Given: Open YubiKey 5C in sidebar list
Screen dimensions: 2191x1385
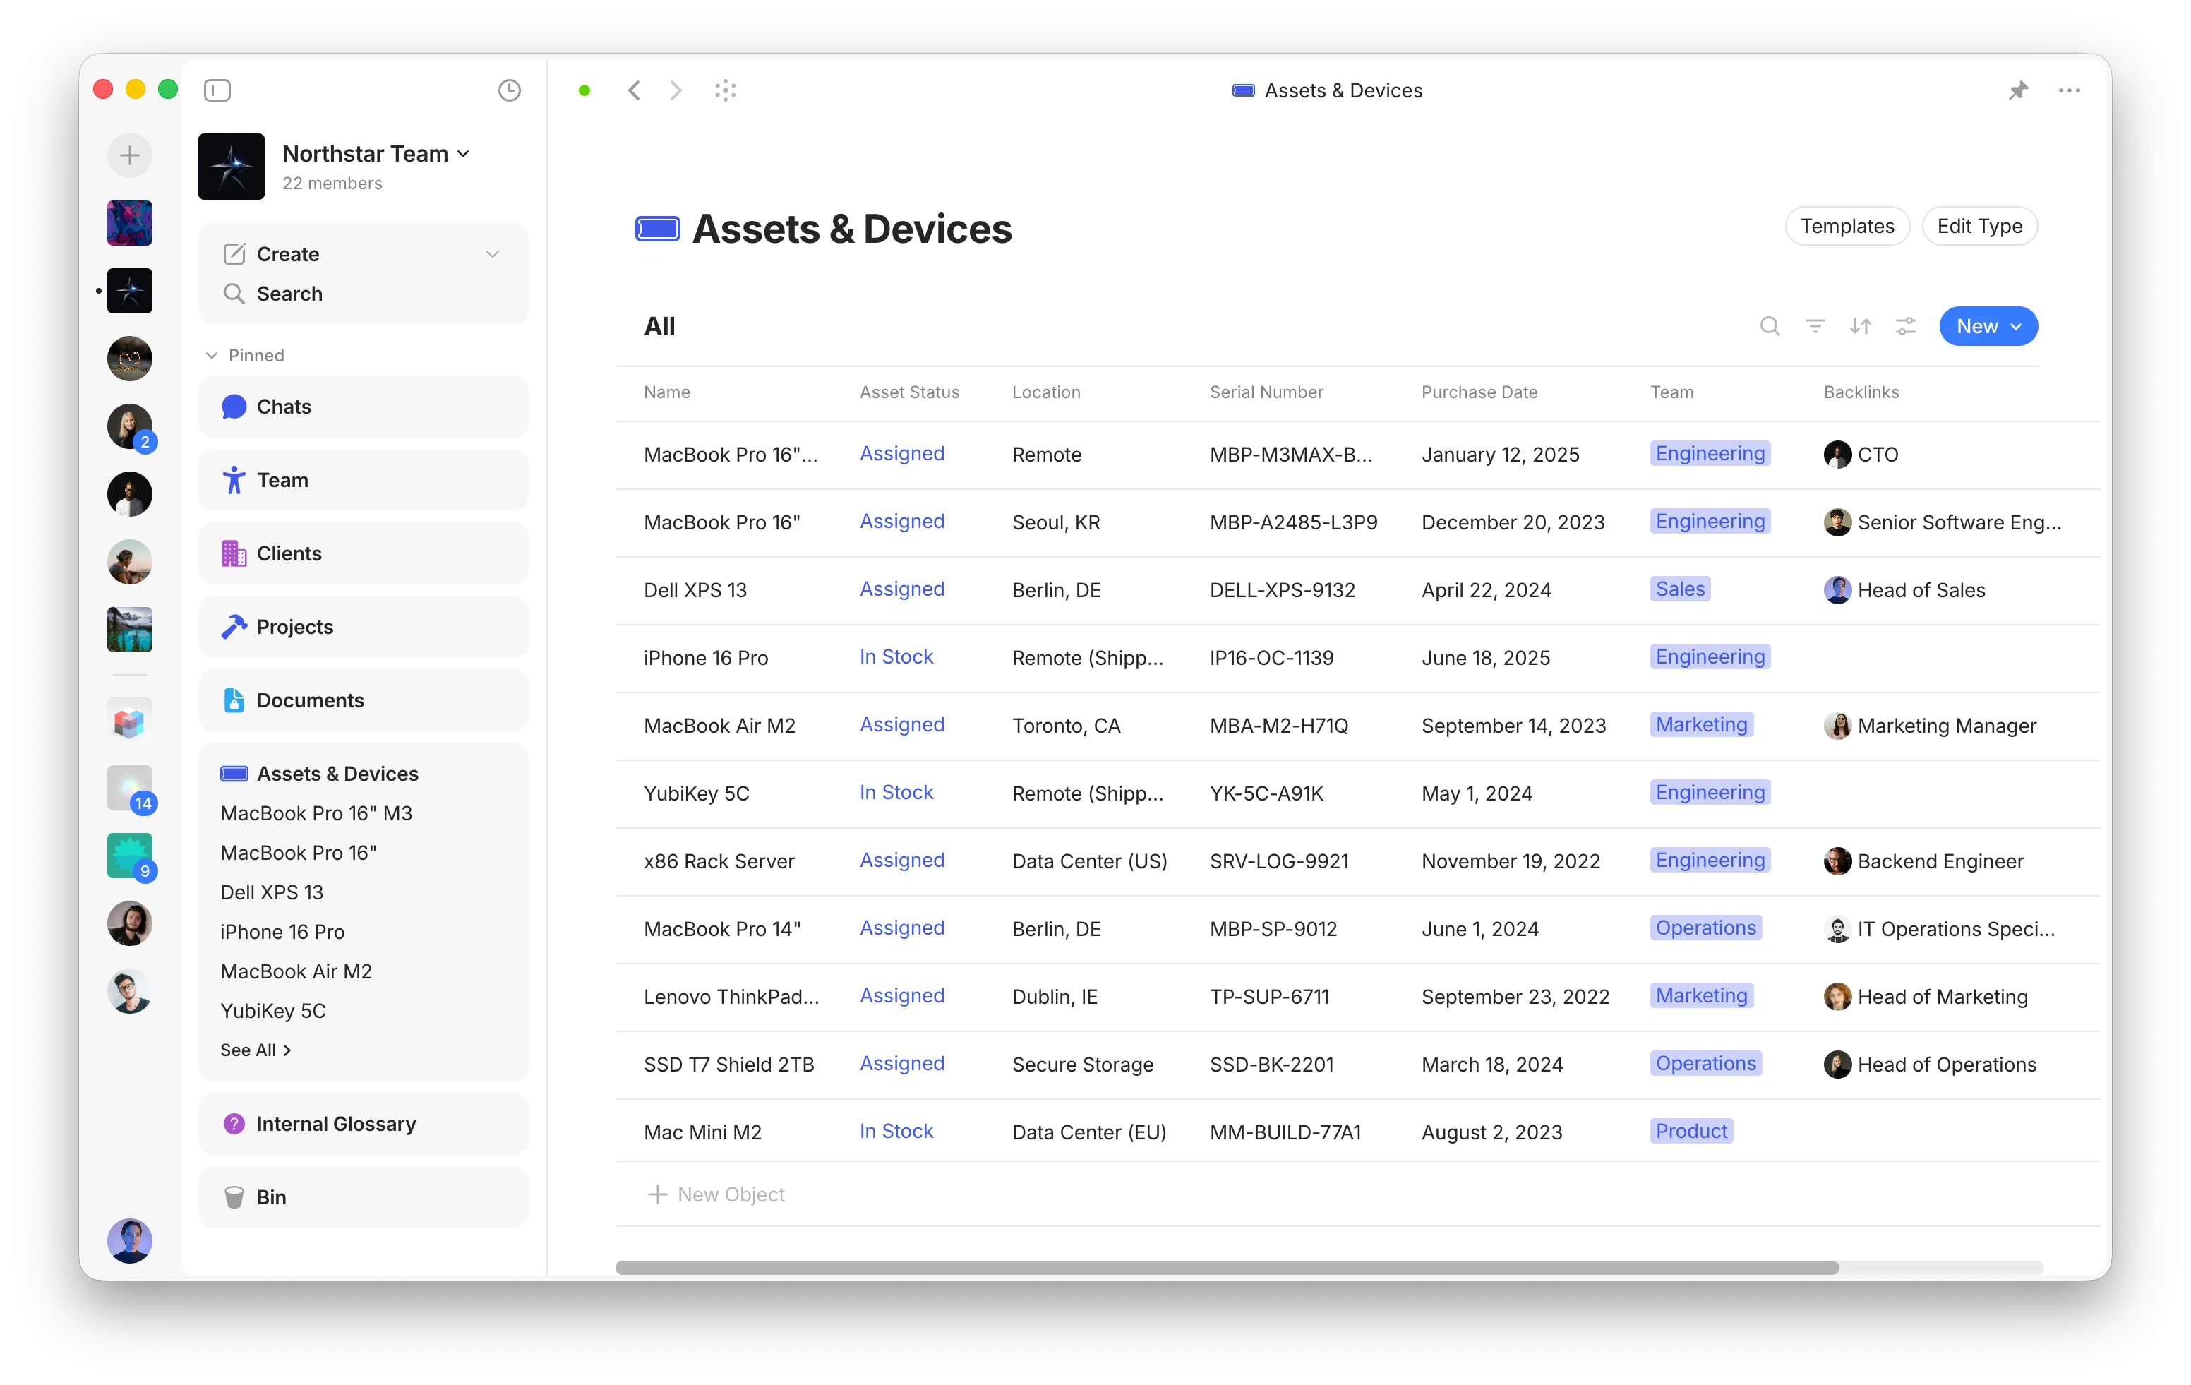Looking at the screenshot, I should (272, 1010).
